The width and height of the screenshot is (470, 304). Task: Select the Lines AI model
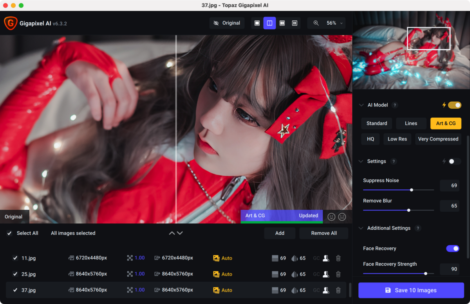[x=411, y=123]
